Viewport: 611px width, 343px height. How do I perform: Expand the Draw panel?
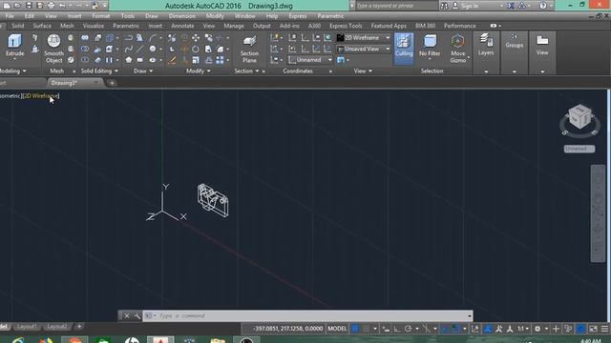143,71
